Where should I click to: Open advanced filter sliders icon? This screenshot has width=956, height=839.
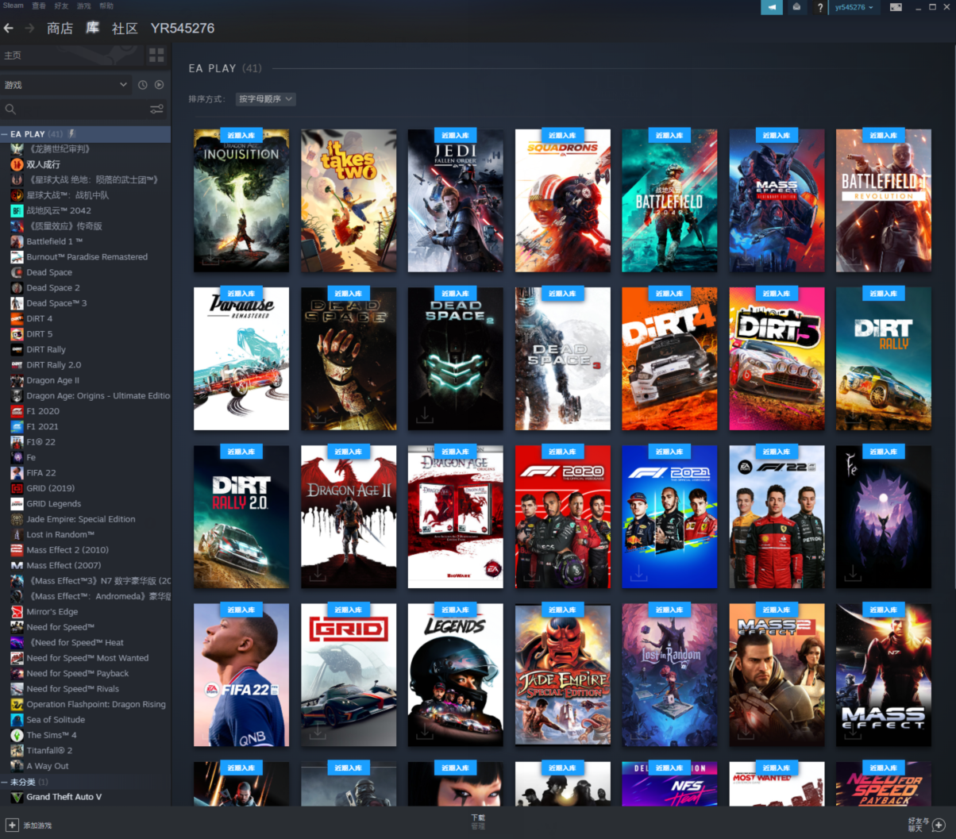click(156, 109)
